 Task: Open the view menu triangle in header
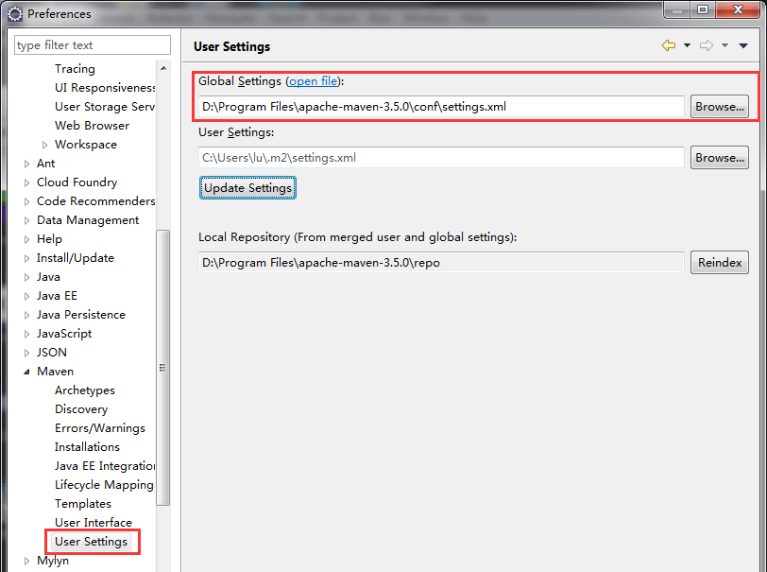click(x=743, y=45)
